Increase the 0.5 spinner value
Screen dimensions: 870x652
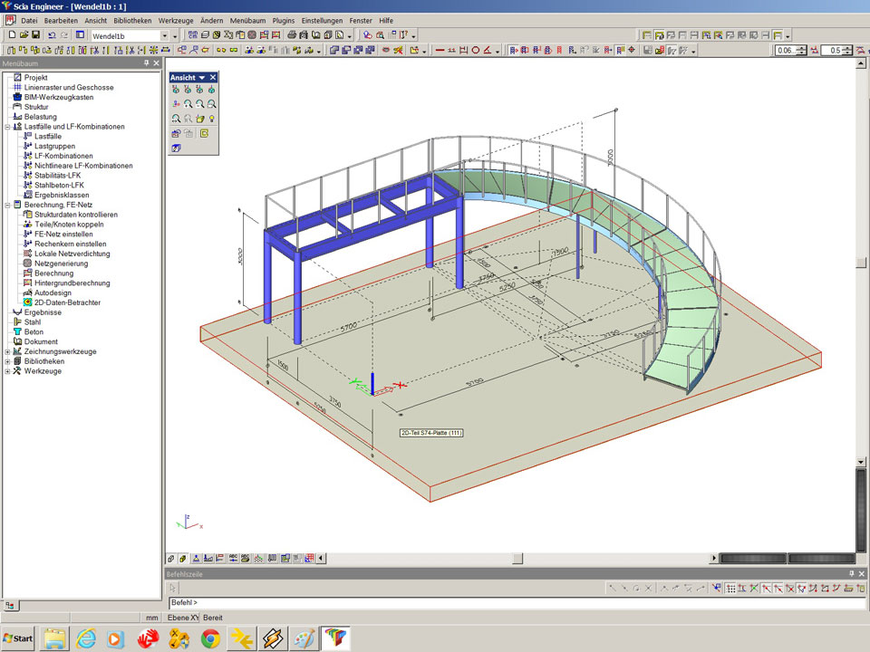[x=849, y=48]
